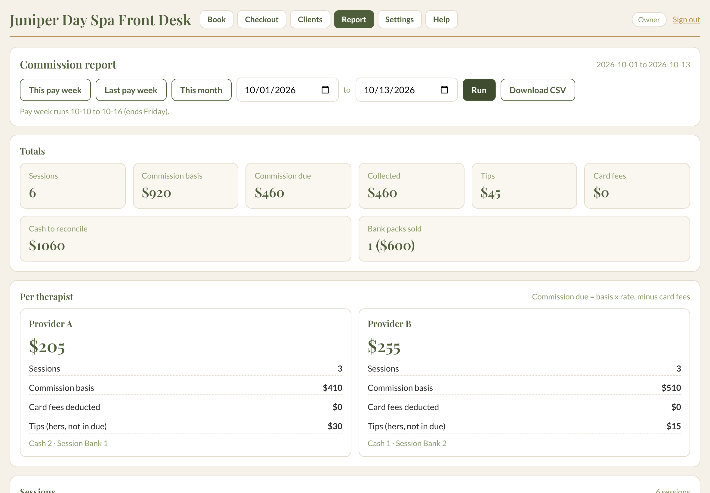Click the Bank packs sold 1 ($600) card

tap(524, 238)
